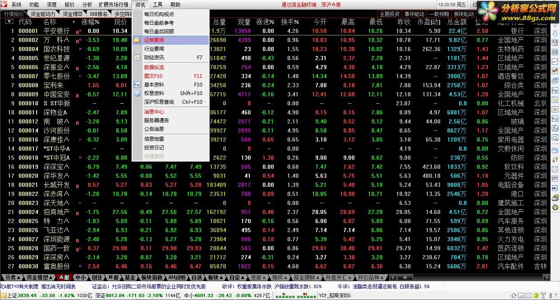This screenshot has width=560, height=300.
Task: Click the F10 icon beside 基本资料
Action: [x=137, y=85]
